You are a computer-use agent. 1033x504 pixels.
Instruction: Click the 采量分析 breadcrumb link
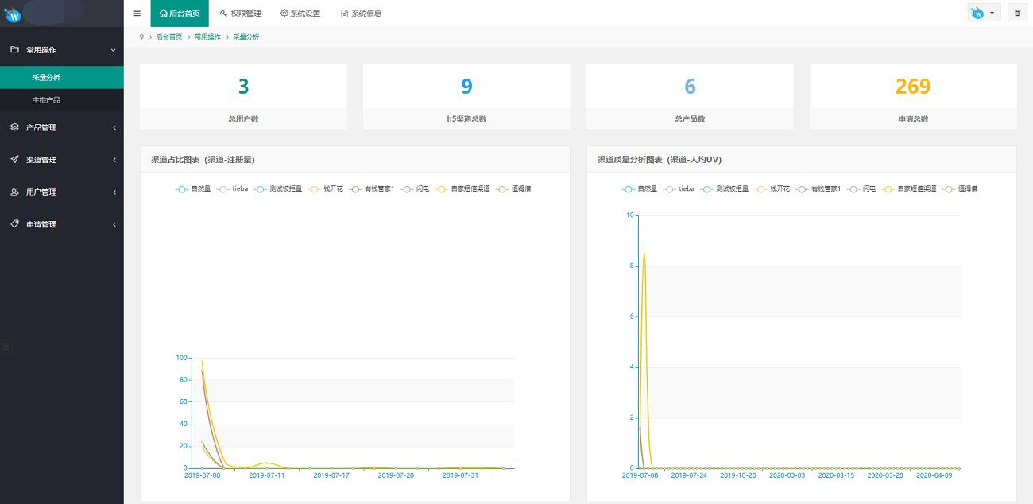click(246, 37)
